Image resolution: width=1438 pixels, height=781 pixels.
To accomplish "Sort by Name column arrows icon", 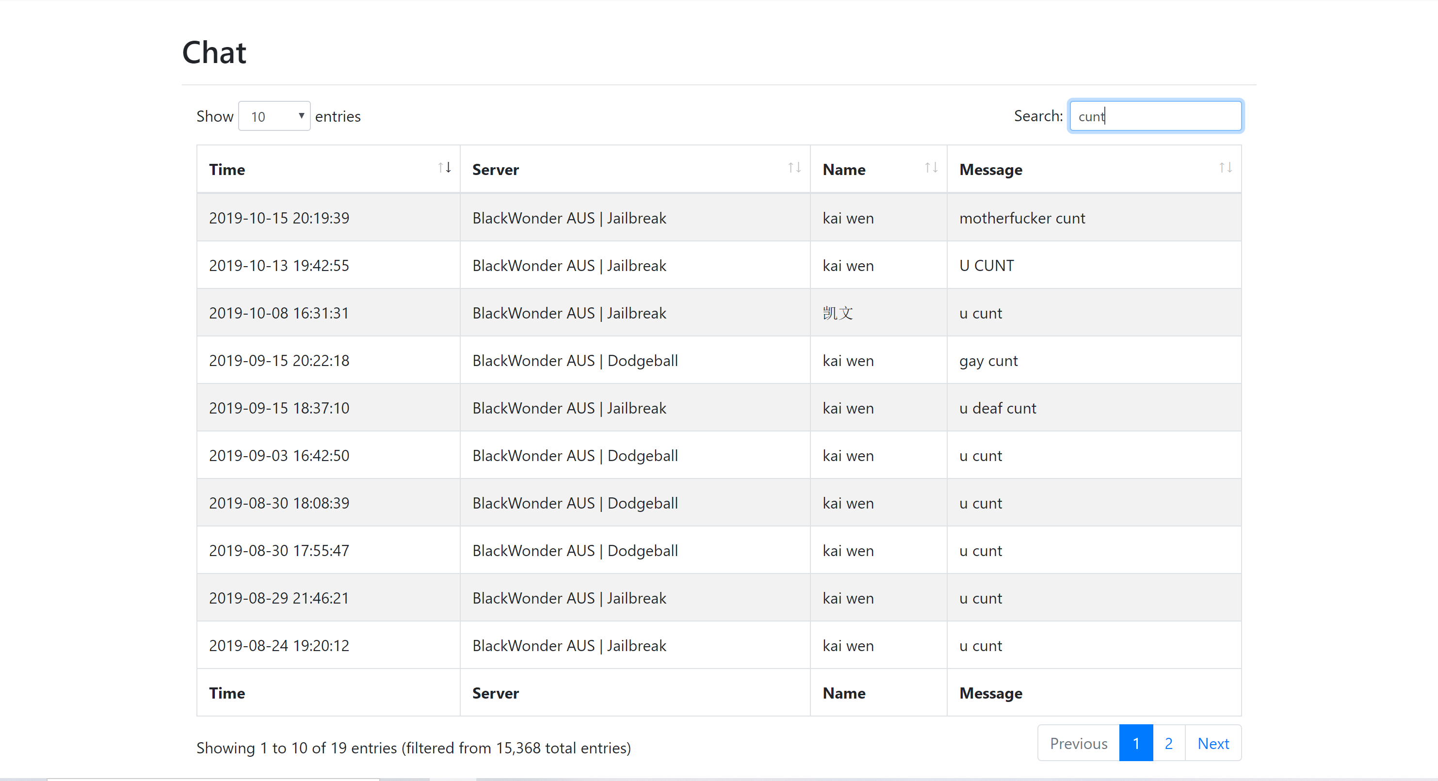I will (x=931, y=168).
